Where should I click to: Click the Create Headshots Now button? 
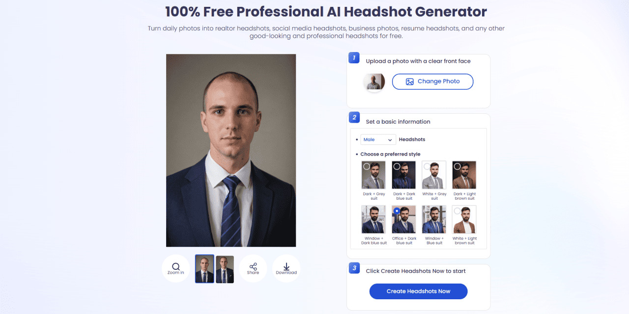tap(418, 291)
